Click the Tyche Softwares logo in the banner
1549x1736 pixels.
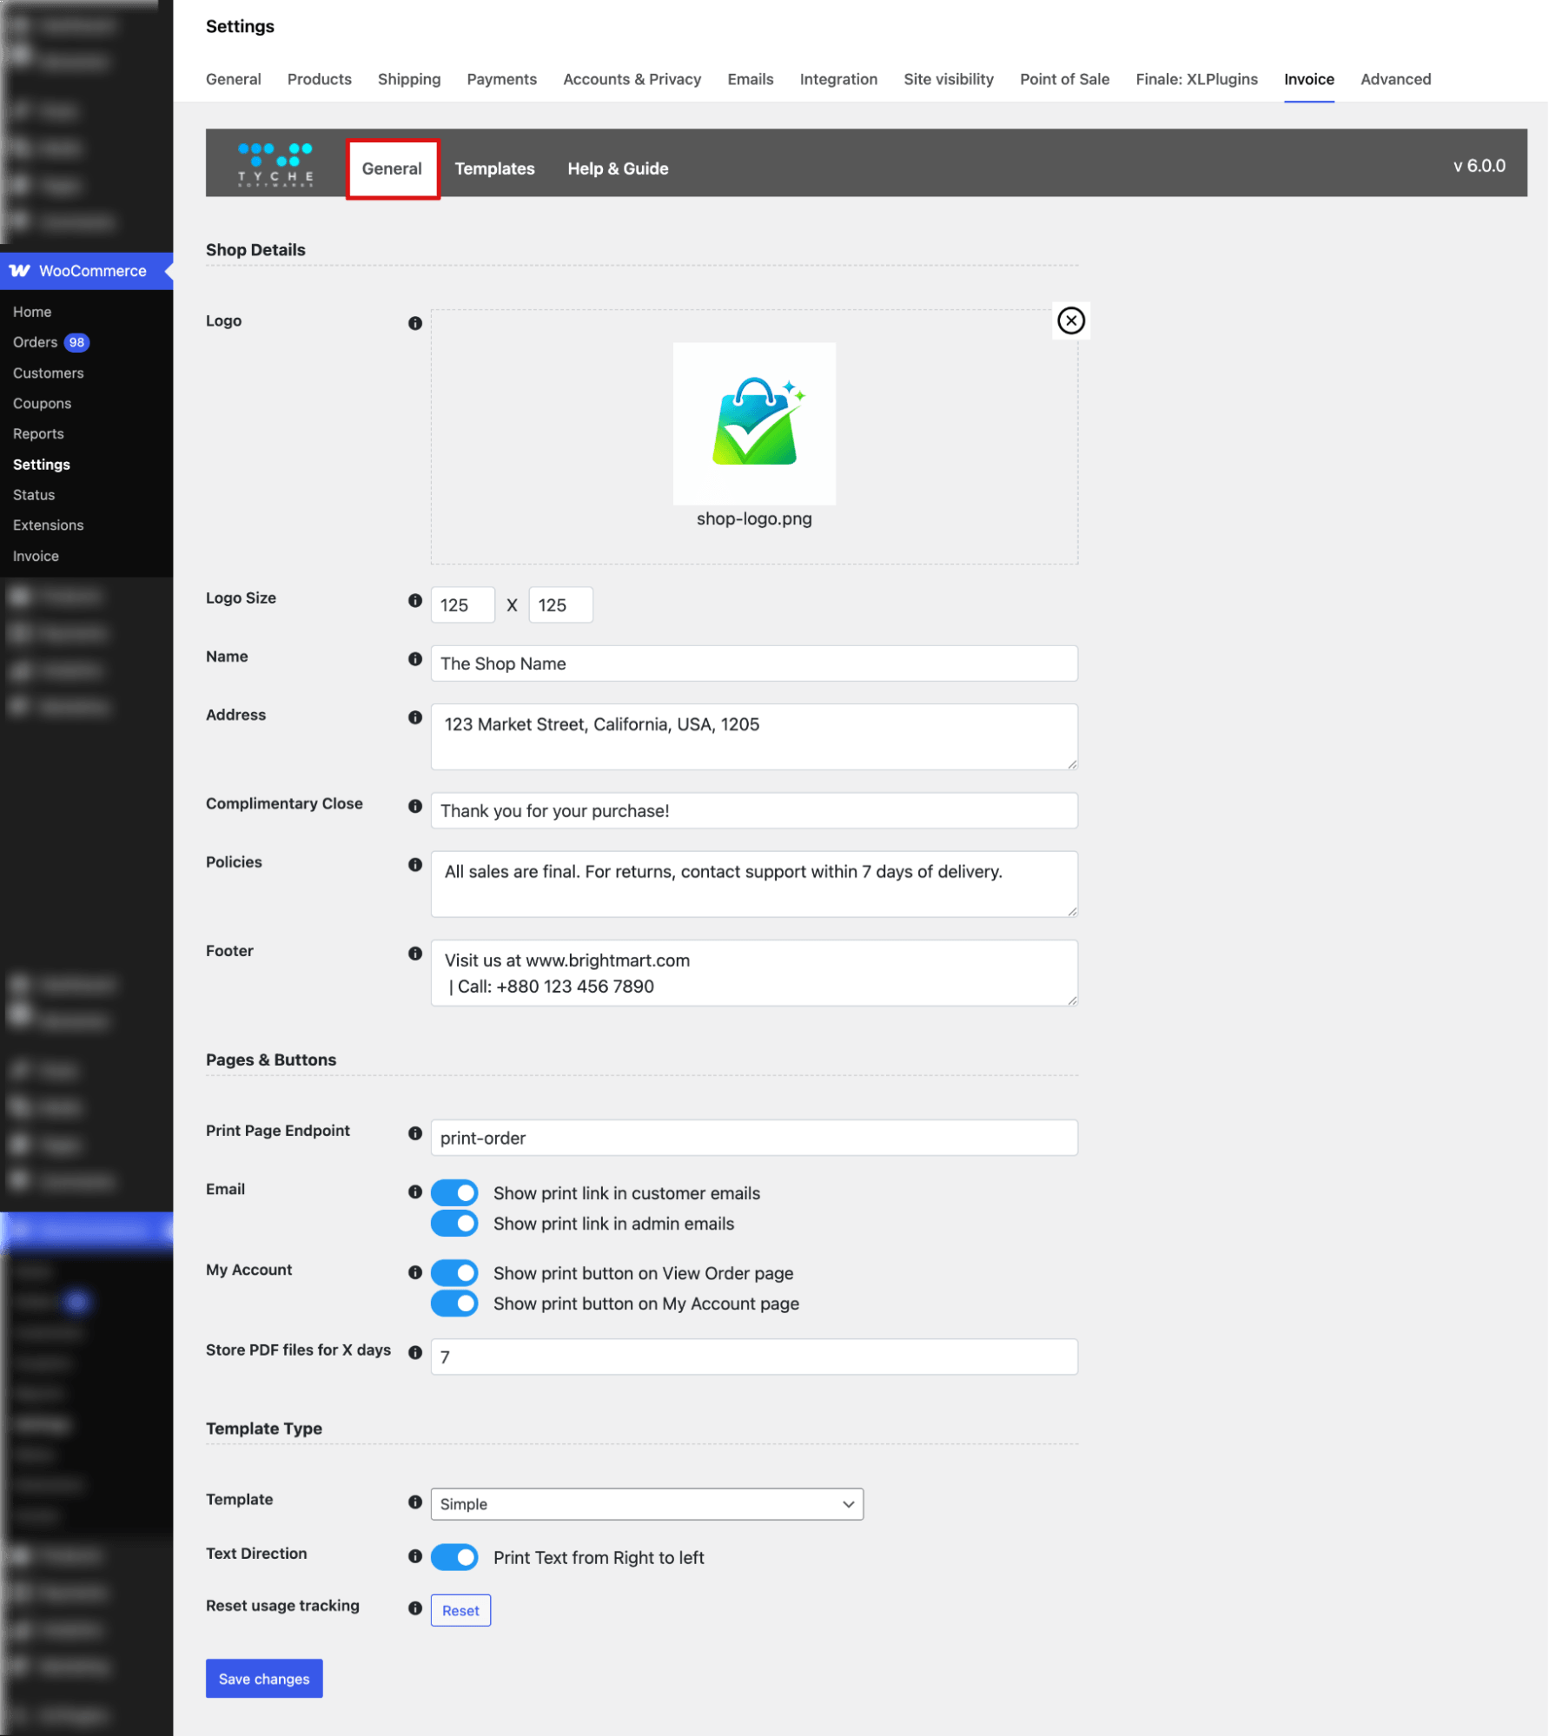(x=274, y=164)
